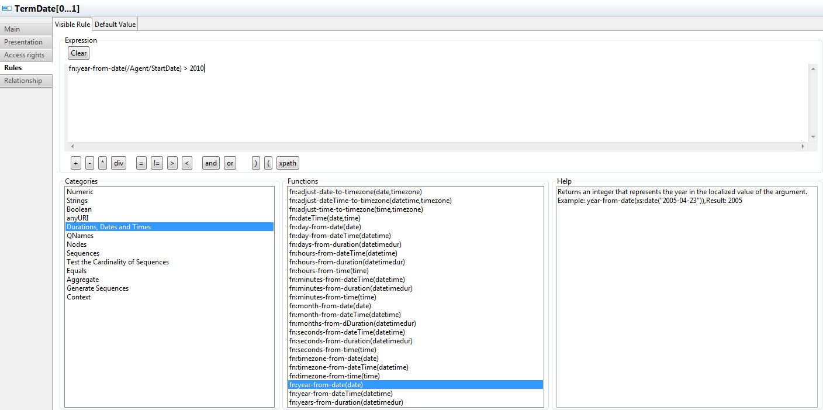The width and height of the screenshot is (823, 410).
Task: Insert the multiply asterisk operator
Action: click(x=103, y=163)
